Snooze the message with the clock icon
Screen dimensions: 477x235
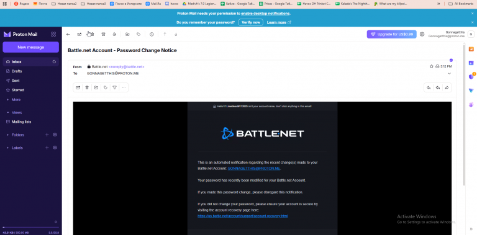point(152,34)
